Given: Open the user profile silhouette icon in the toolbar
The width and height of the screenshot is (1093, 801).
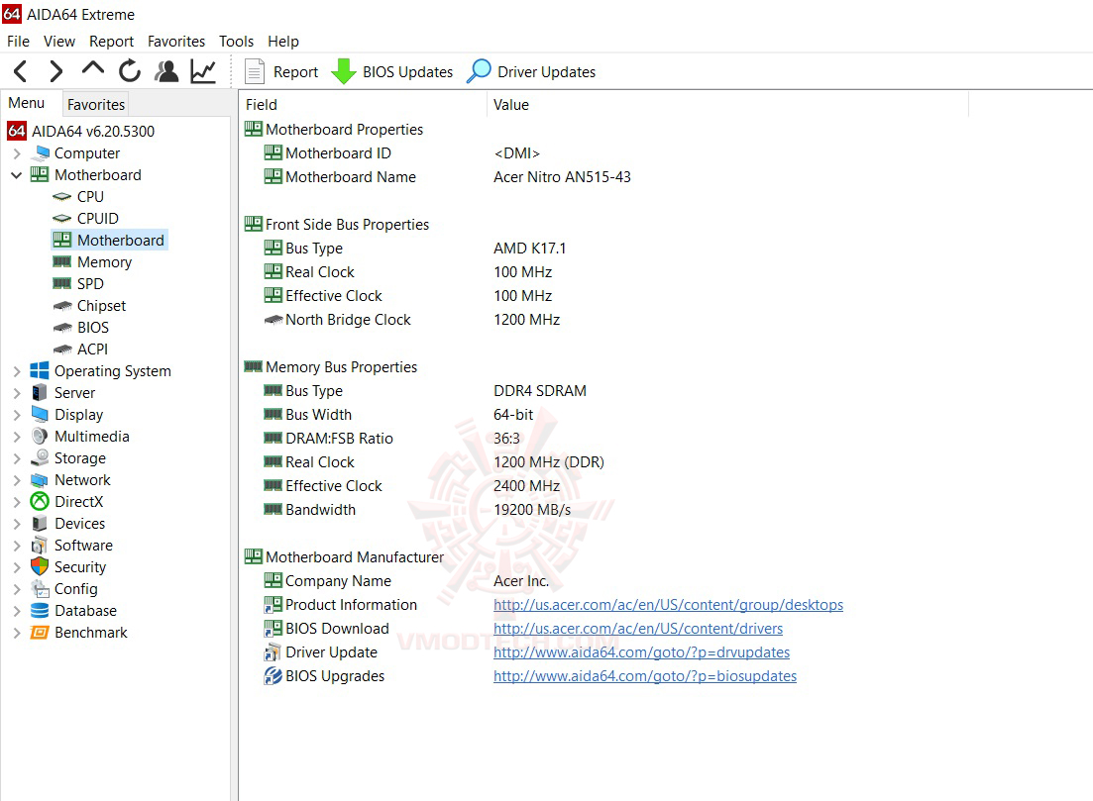Looking at the screenshot, I should pos(166,71).
